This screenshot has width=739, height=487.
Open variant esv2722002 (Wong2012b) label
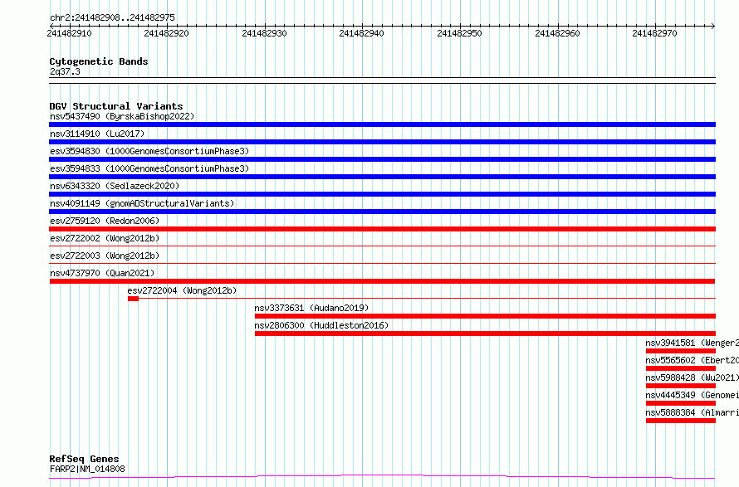[105, 238]
